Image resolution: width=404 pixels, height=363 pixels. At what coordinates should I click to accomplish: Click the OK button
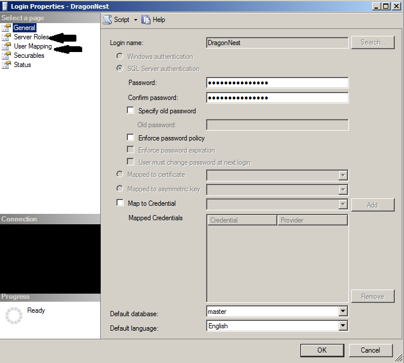(x=322, y=350)
